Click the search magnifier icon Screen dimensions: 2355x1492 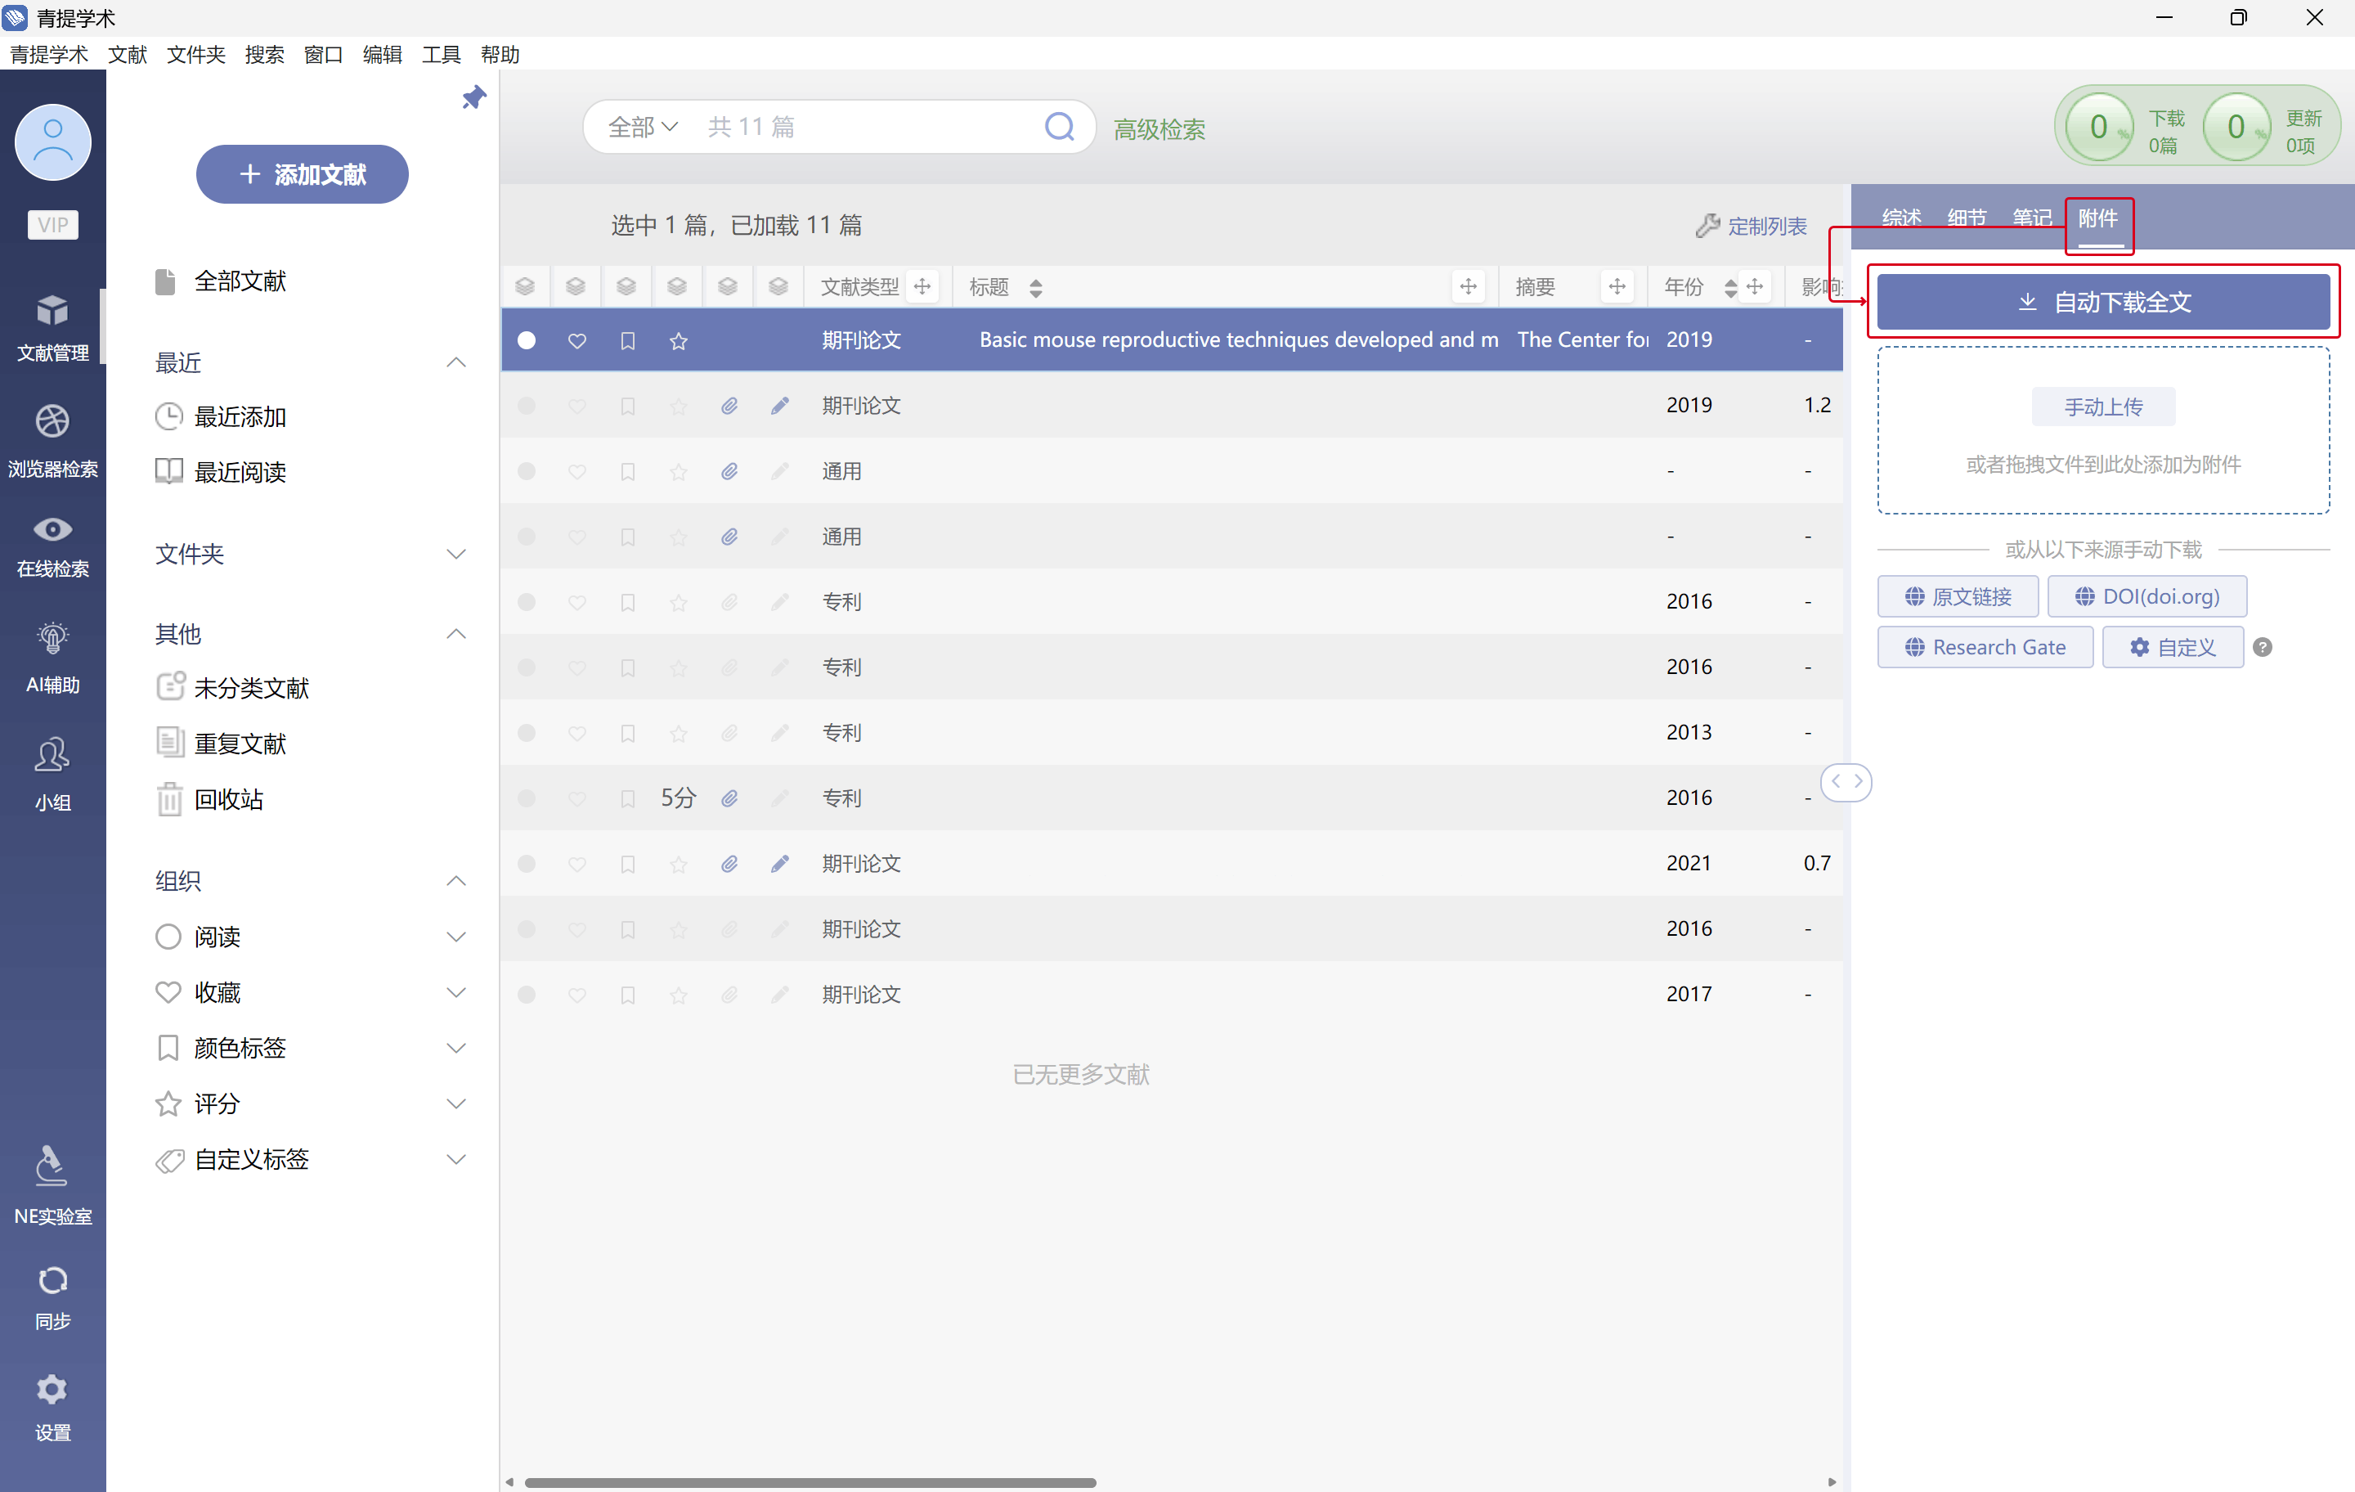[1058, 126]
